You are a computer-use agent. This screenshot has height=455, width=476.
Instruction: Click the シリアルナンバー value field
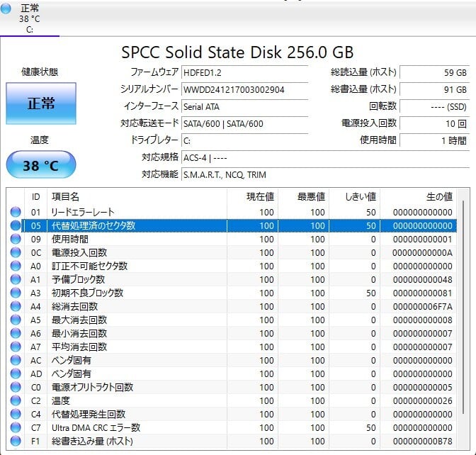pyautogui.click(x=244, y=90)
